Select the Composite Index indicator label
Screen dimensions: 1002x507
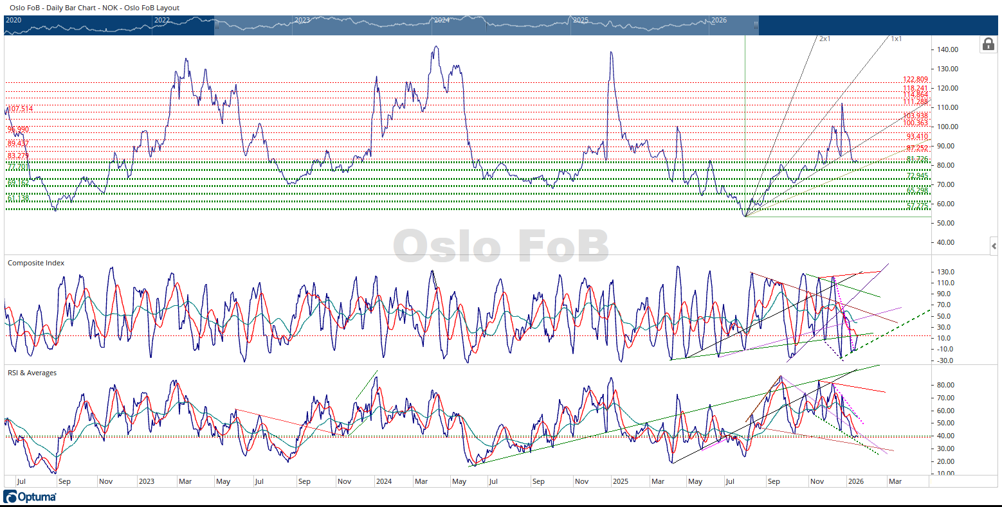pyautogui.click(x=36, y=263)
